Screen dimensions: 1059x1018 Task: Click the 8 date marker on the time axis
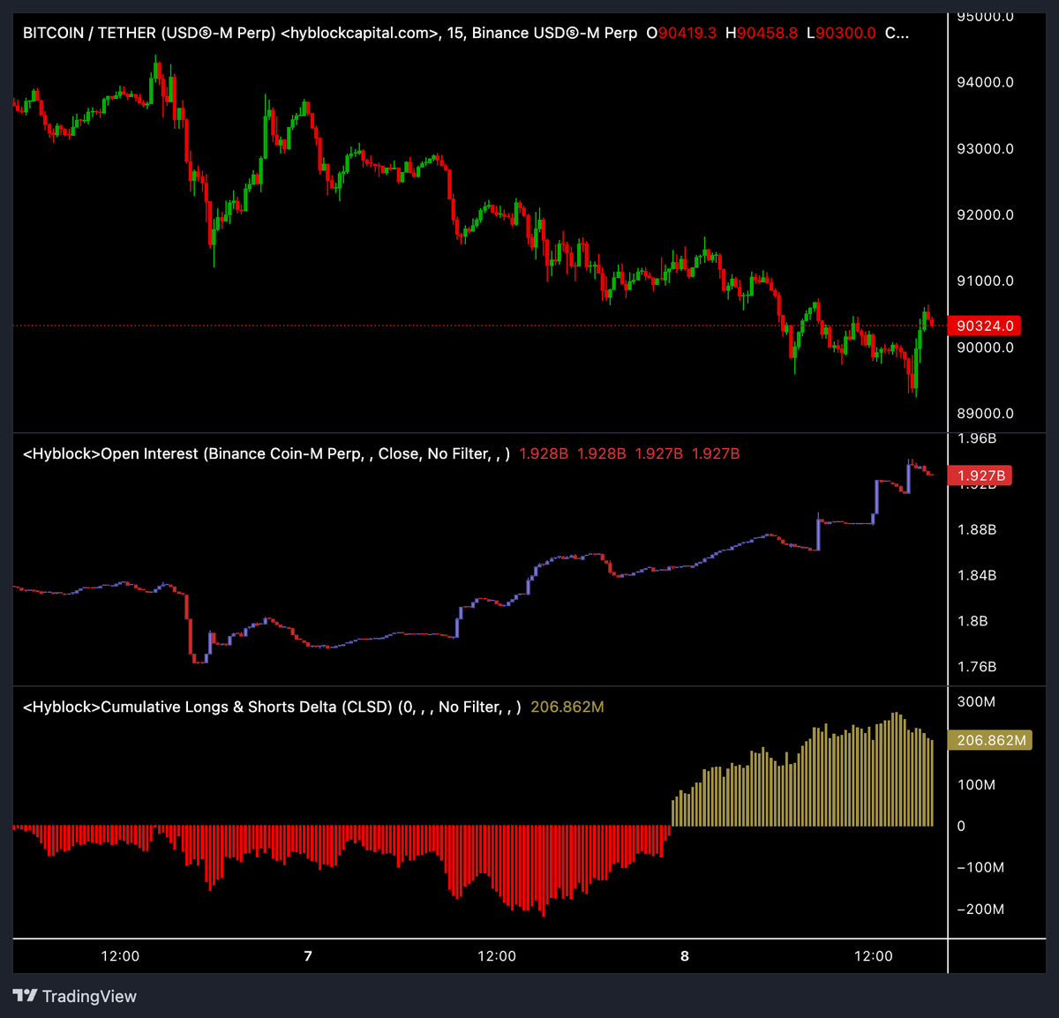[x=684, y=955]
